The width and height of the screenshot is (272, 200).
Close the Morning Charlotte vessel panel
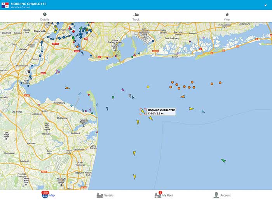tap(265, 5)
